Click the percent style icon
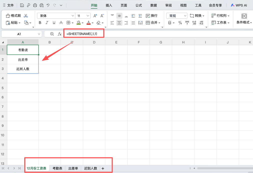Image resolution: width=253 pixels, height=173 pixels. tap(180, 23)
